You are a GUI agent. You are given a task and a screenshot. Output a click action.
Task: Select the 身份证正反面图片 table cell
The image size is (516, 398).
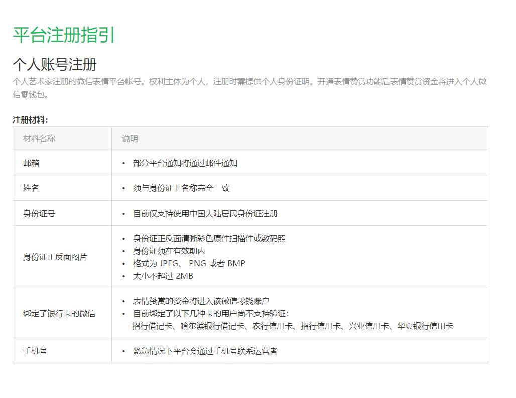pyautogui.click(x=62, y=257)
